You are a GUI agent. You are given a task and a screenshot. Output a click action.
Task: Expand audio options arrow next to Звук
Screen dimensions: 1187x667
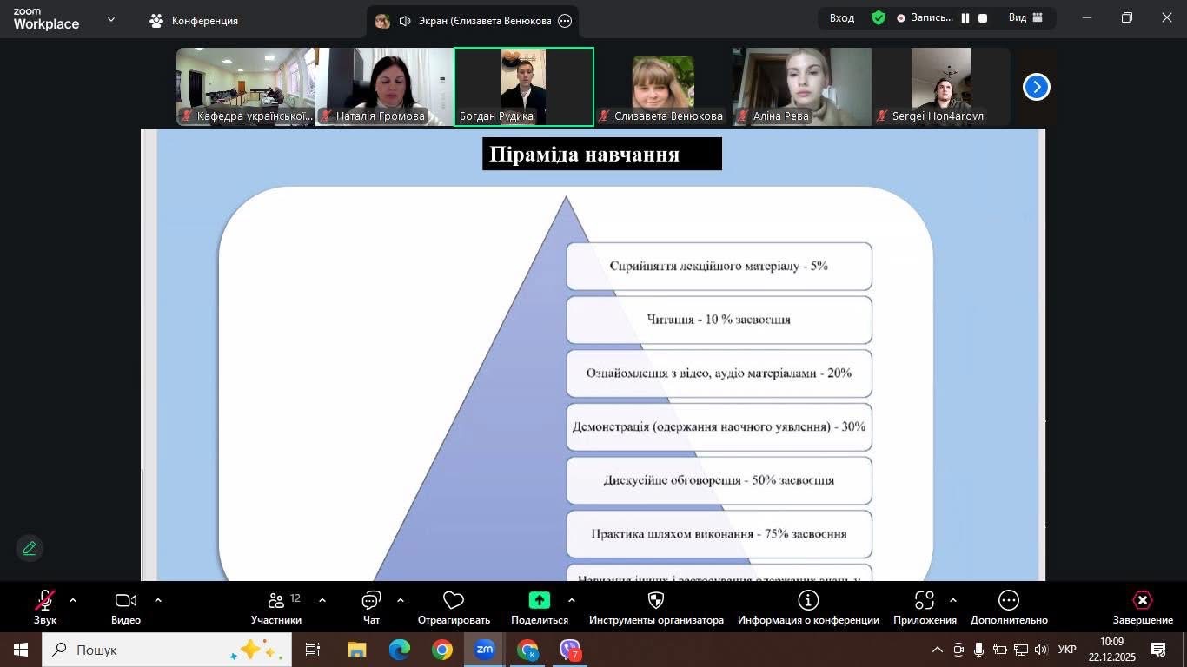[73, 600]
